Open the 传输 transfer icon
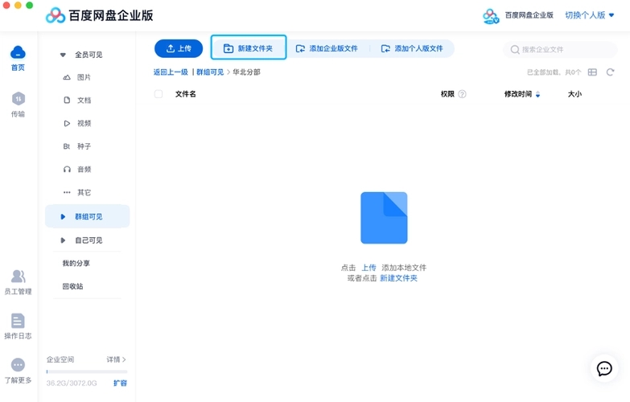The width and height of the screenshot is (630, 402). [x=18, y=99]
